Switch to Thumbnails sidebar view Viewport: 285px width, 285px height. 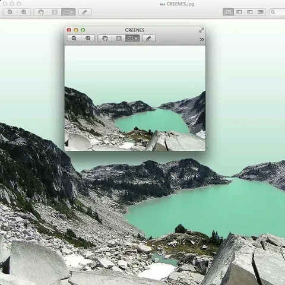(x=239, y=12)
